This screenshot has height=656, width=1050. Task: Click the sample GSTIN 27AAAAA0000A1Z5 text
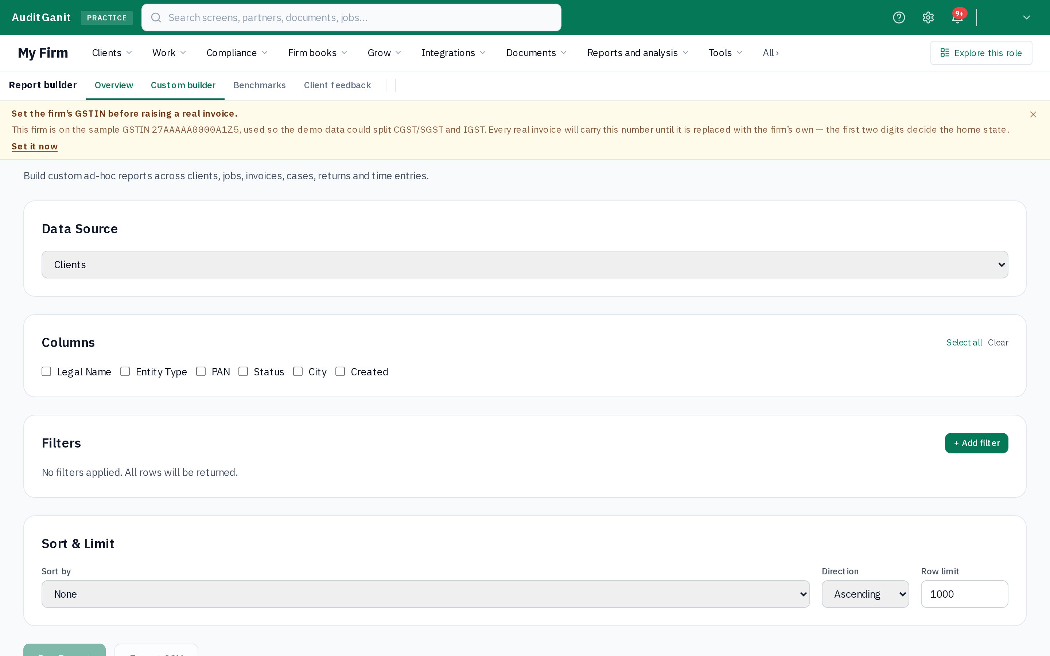point(195,130)
